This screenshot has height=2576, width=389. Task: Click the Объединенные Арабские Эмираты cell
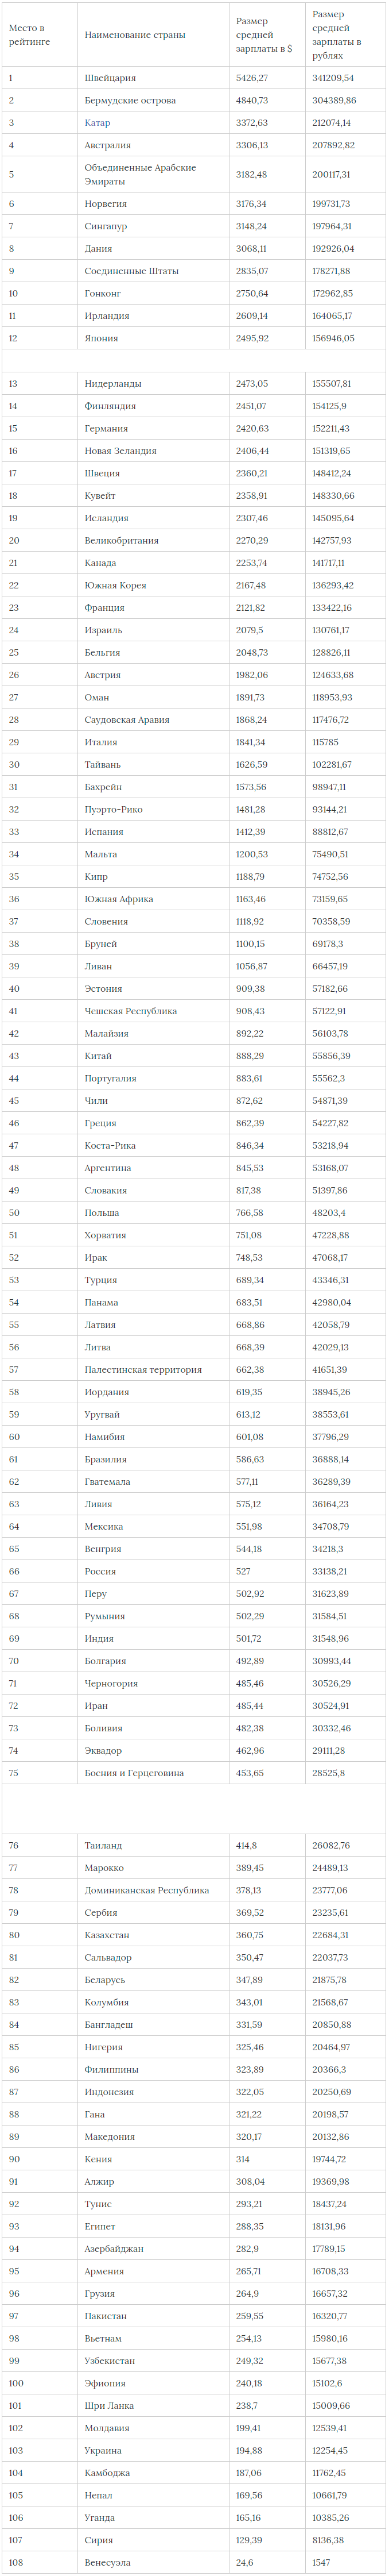click(x=154, y=174)
